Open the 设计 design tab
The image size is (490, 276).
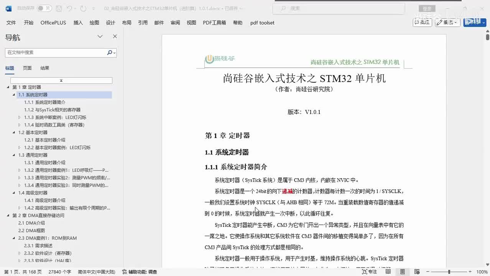[110, 23]
